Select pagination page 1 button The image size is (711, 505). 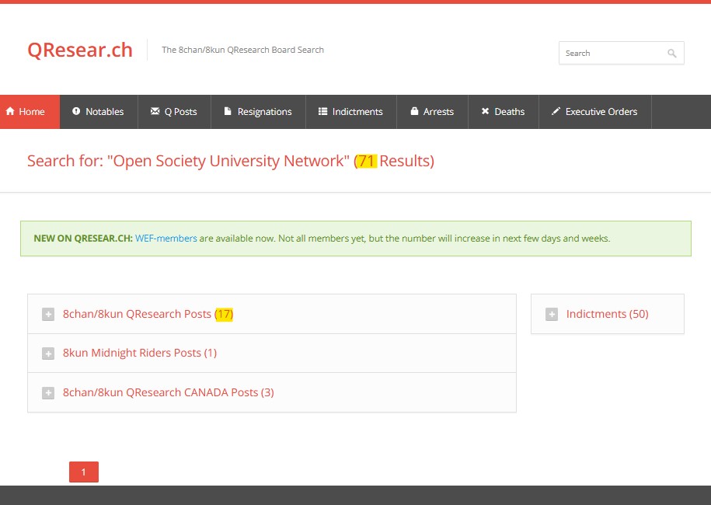pos(84,472)
